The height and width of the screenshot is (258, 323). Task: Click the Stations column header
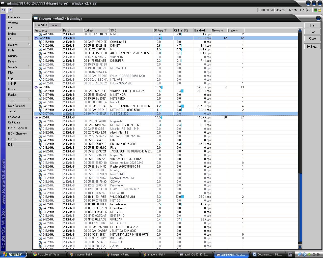coord(235,30)
